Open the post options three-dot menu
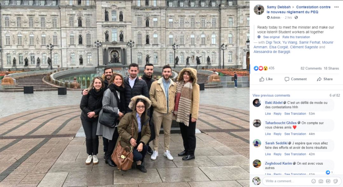Screen dimensions: 343x187 pos(336,7)
